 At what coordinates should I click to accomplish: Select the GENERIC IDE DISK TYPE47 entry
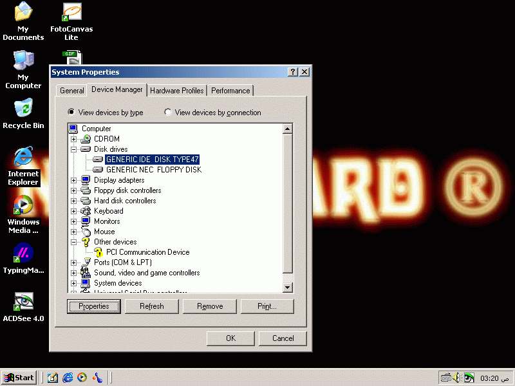(153, 160)
